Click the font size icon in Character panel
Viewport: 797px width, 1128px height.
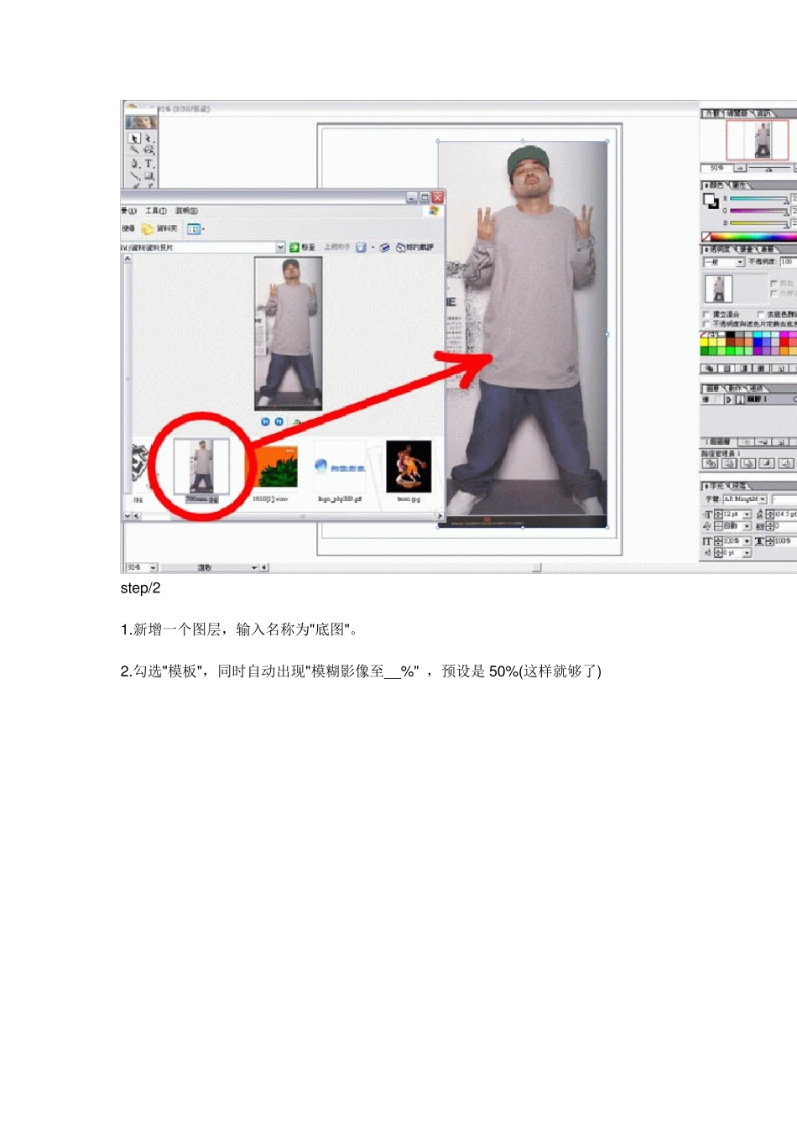click(707, 514)
